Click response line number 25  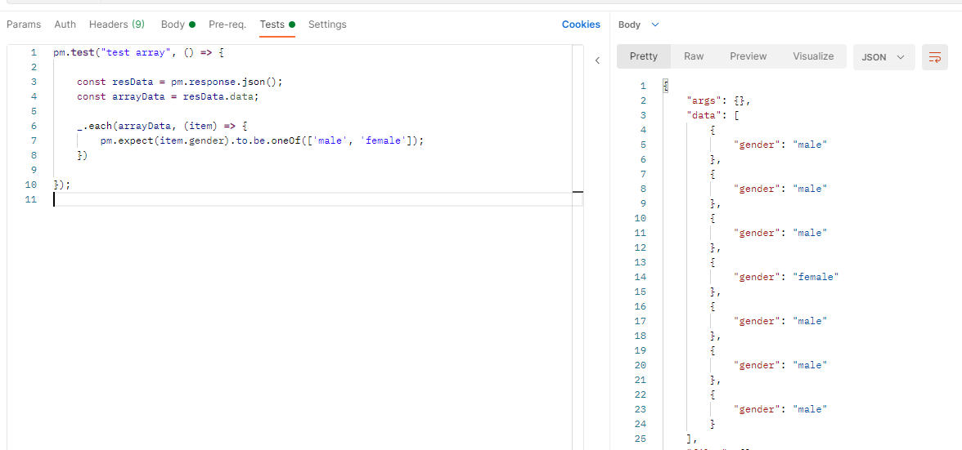[x=640, y=439]
